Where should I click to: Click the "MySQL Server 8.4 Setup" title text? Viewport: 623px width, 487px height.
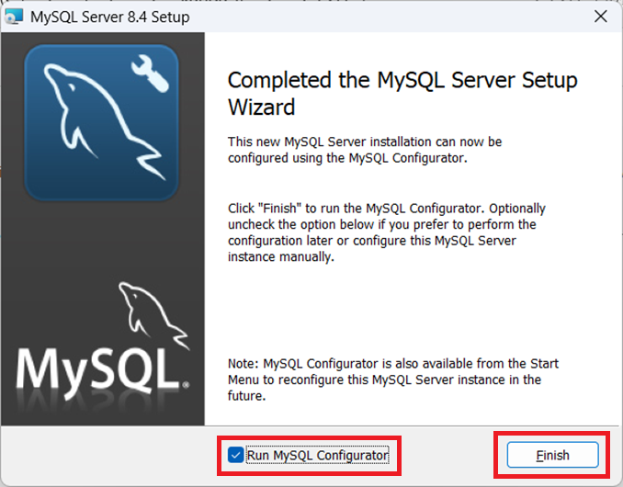pos(110,17)
